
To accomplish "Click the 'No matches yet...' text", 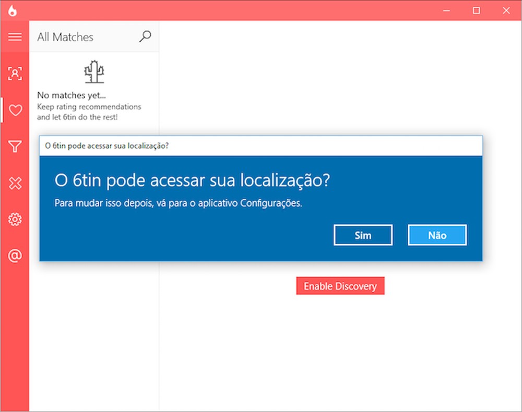I will click(72, 95).
